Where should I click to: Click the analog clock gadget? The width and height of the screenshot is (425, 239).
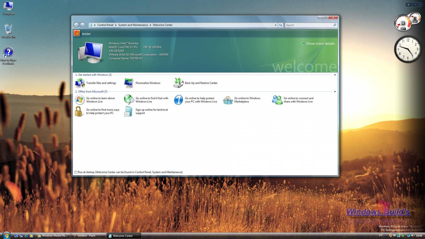[408, 49]
